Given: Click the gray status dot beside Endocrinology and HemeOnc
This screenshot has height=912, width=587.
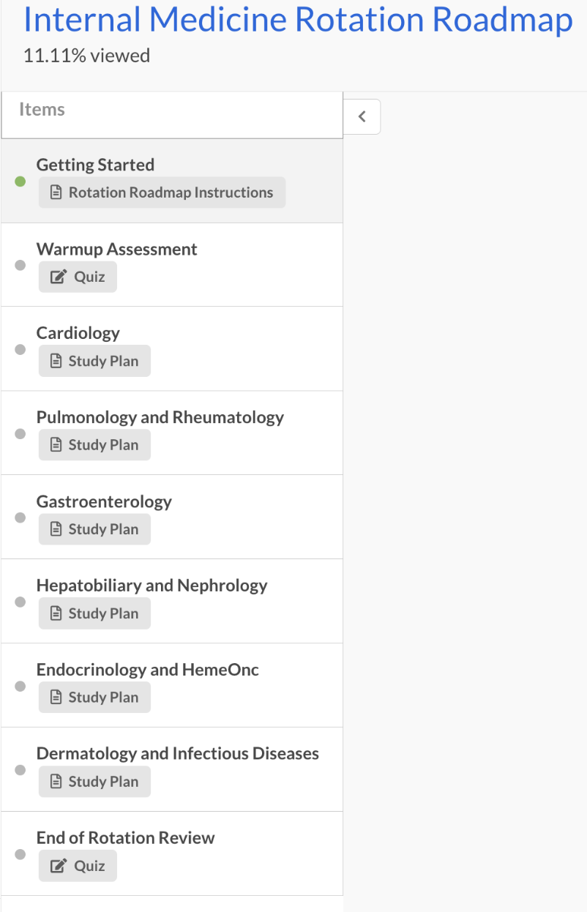Looking at the screenshot, I should [20, 687].
